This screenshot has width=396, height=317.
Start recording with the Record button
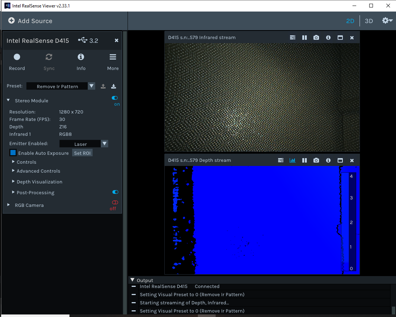click(17, 57)
